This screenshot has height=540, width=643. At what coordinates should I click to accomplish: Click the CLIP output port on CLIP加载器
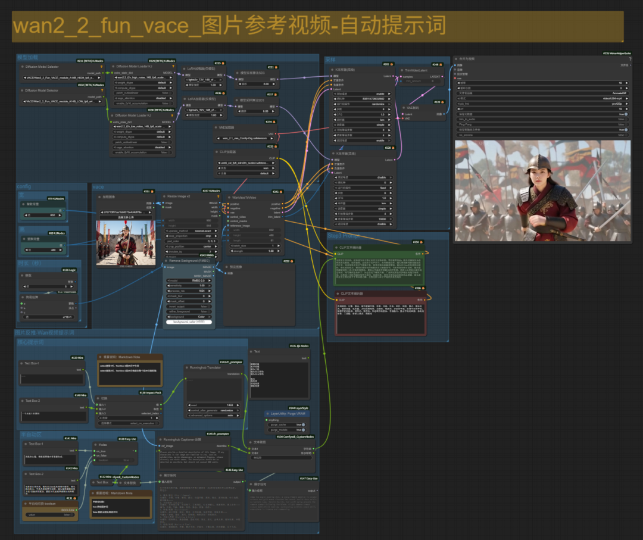coord(277,158)
